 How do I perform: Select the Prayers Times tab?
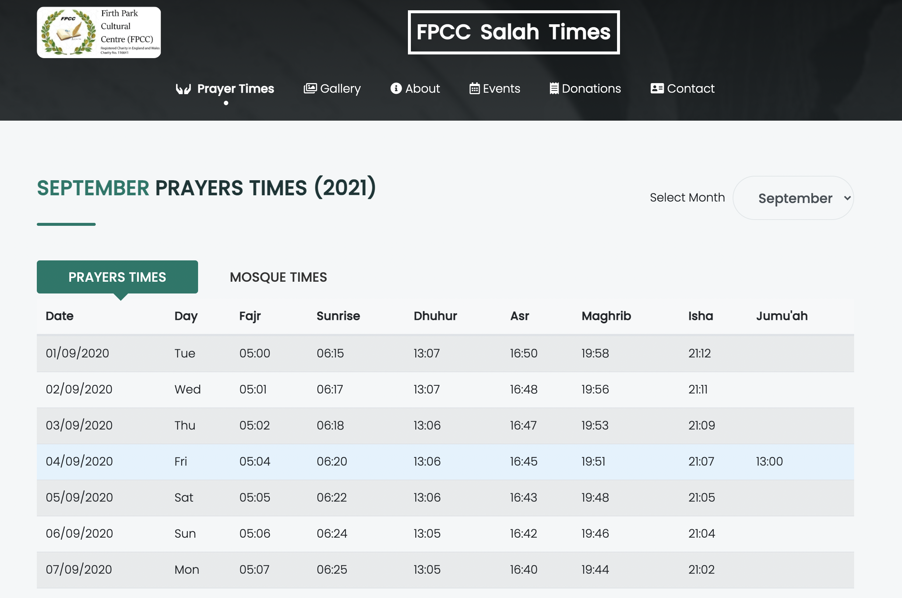(x=117, y=277)
